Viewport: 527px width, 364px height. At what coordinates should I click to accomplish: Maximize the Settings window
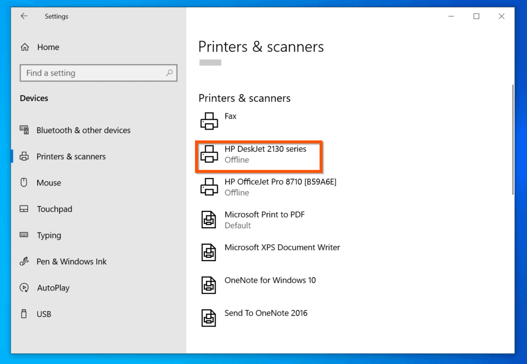coord(476,16)
